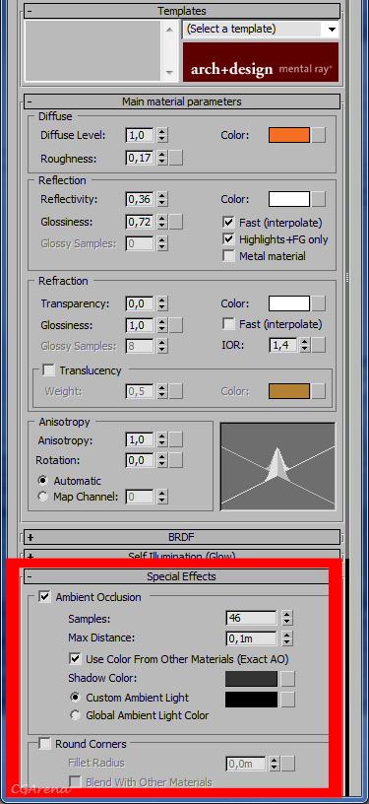Image resolution: width=369 pixels, height=804 pixels.
Task: Open the Diffuse color swatch
Action: click(289, 135)
